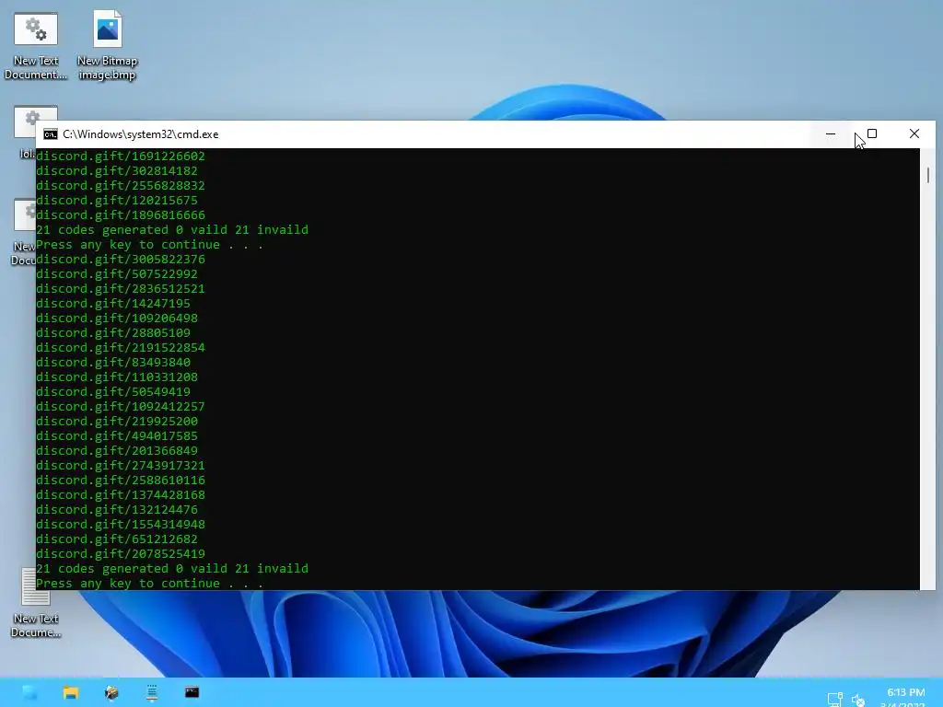This screenshot has height=707, width=943.
Task: Click line discord.gift/1896816666
Action: pyautogui.click(x=121, y=215)
